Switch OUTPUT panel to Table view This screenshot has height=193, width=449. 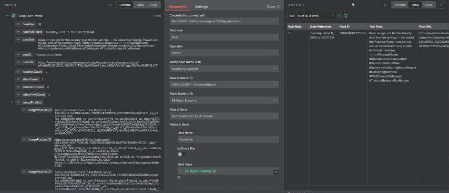(x=415, y=5)
